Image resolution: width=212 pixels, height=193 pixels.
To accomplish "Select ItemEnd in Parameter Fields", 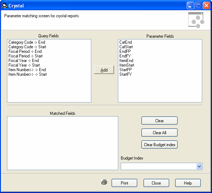I will tap(126, 61).
